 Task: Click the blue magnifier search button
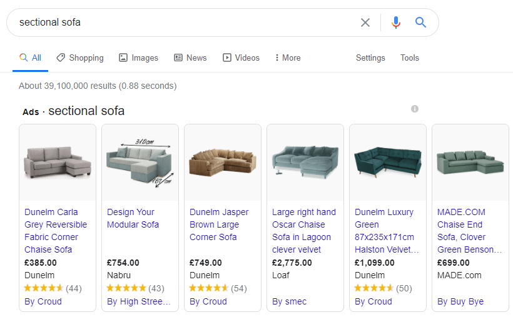420,23
